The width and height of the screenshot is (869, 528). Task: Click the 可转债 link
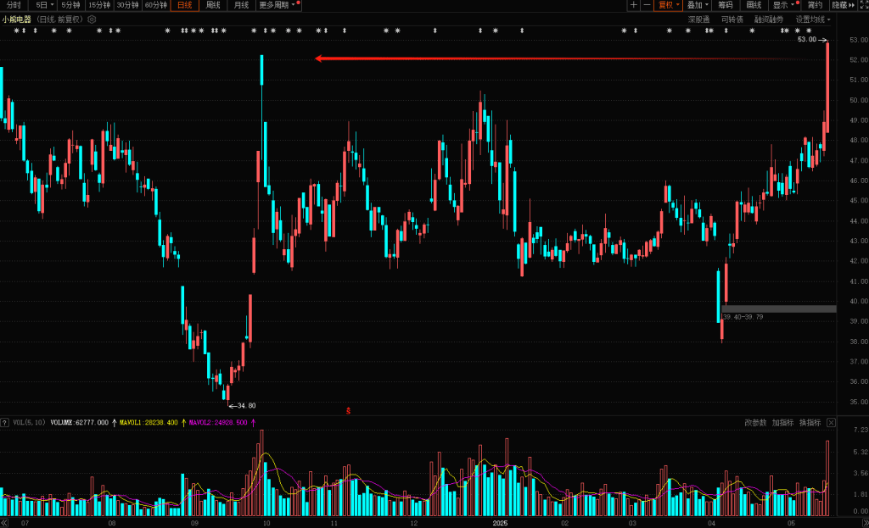[x=732, y=19]
